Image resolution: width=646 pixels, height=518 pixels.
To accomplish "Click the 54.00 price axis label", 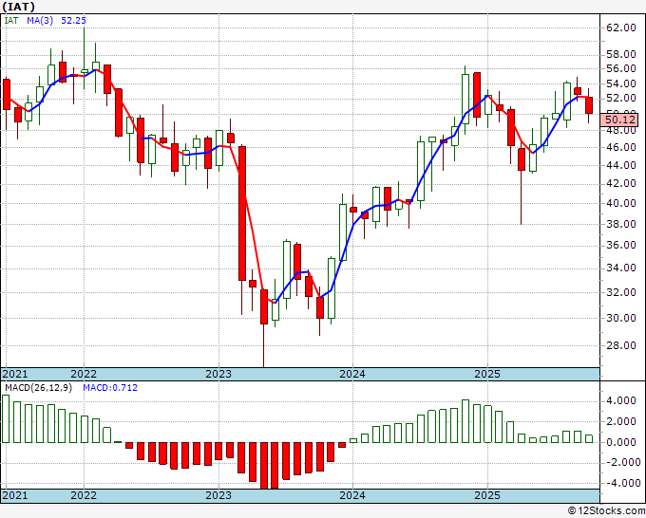I will tap(621, 83).
